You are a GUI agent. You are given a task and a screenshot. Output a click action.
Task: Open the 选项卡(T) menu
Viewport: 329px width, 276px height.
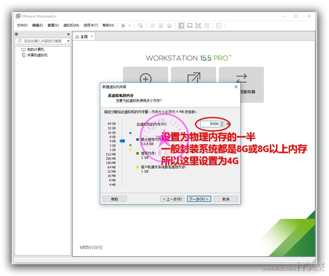91,25
